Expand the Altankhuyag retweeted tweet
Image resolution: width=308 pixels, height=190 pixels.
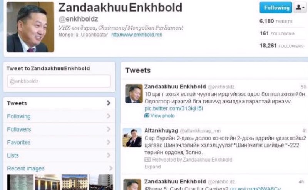tap(152, 167)
